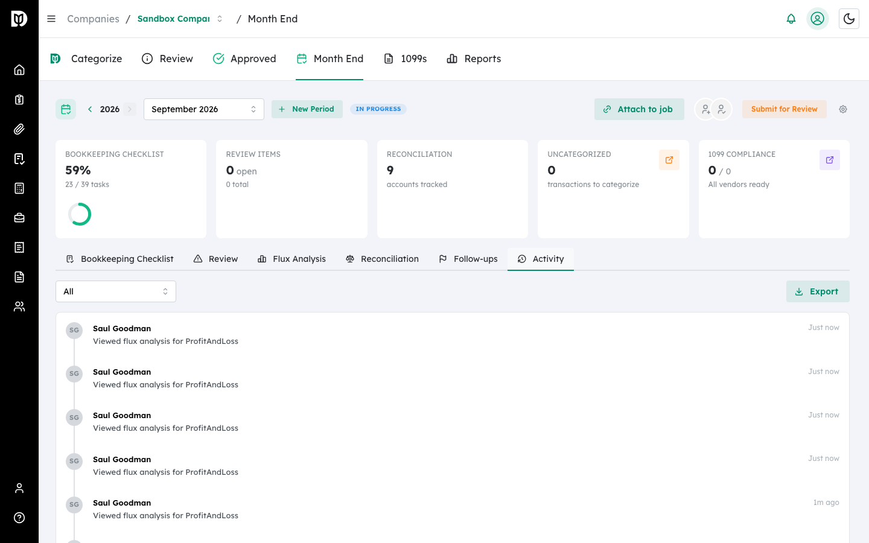
Task: Click the Reconciliation accounts tracked card
Action: tap(453, 189)
